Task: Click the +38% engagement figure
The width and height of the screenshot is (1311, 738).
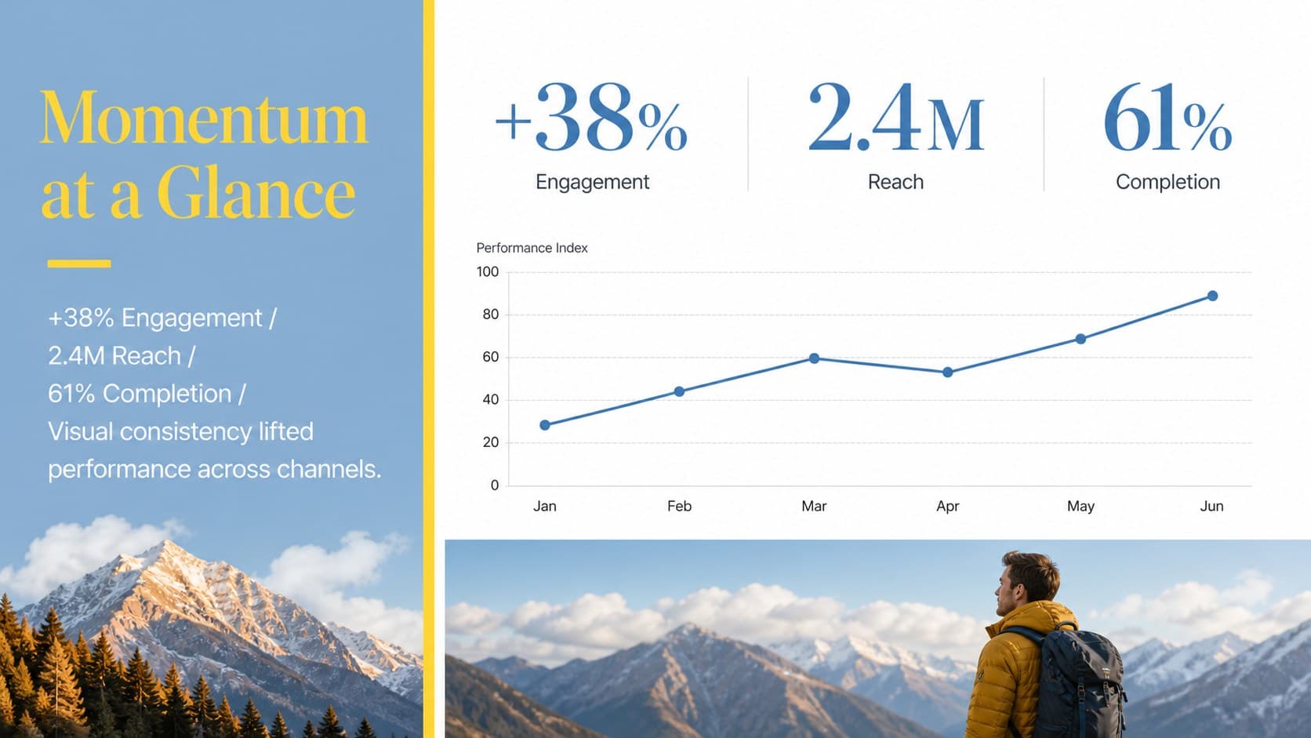Action: click(x=591, y=118)
